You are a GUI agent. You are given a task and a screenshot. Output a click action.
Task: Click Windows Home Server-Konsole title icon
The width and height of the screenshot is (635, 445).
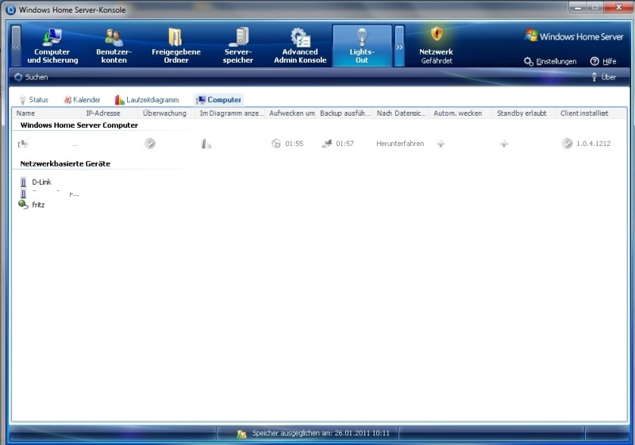(11, 10)
